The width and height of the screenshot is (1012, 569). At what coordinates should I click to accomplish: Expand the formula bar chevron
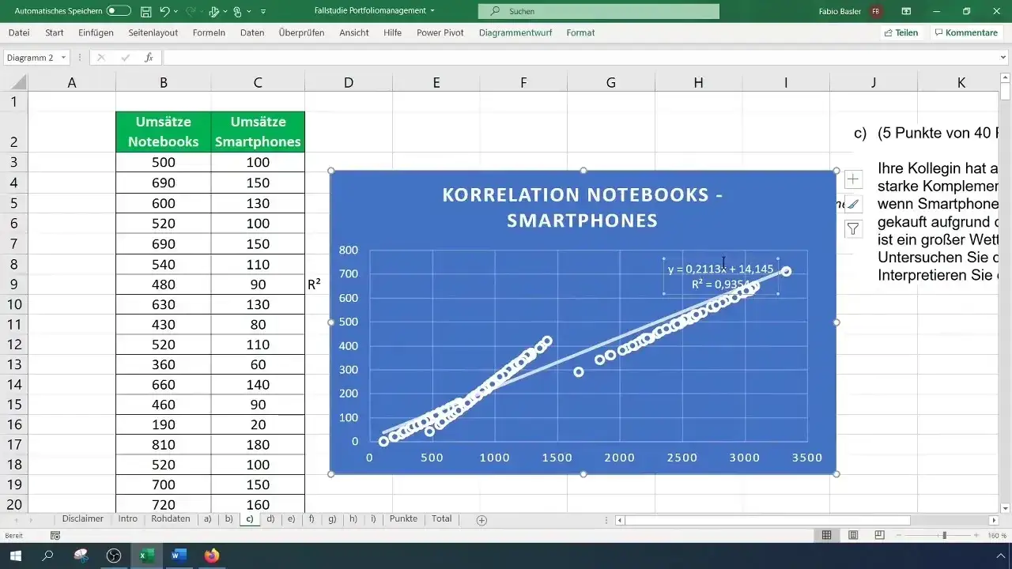(1003, 58)
